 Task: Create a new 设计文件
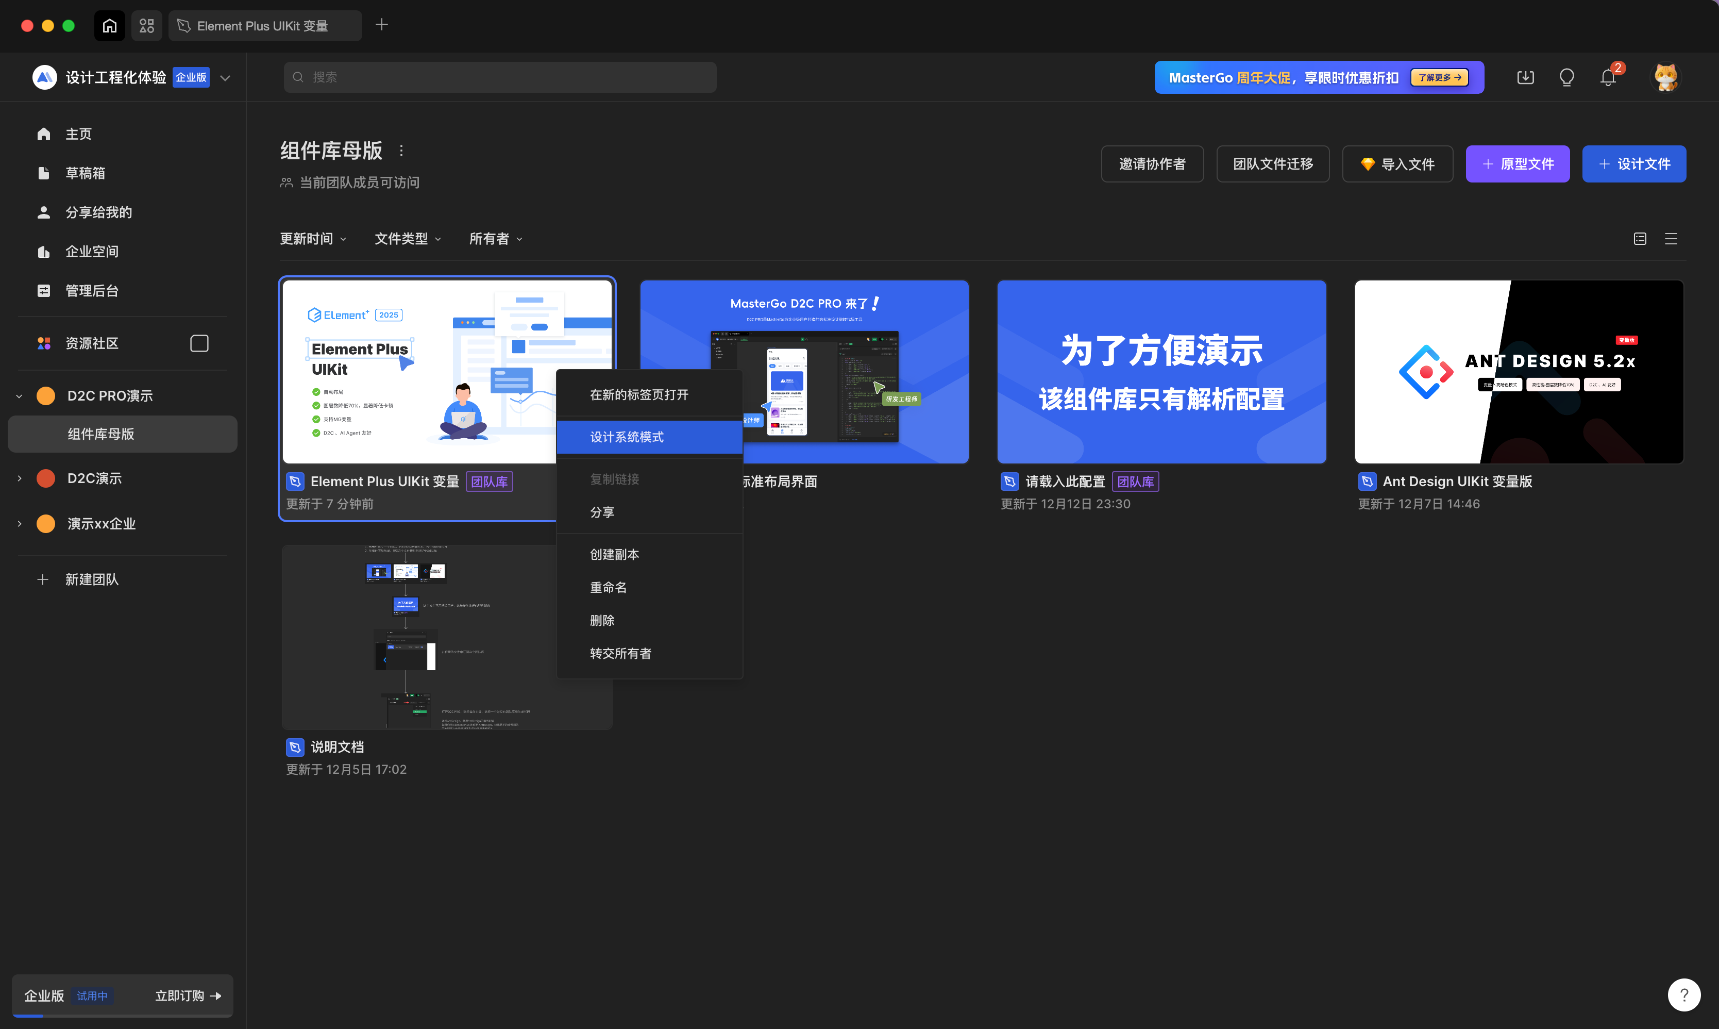point(1634,163)
